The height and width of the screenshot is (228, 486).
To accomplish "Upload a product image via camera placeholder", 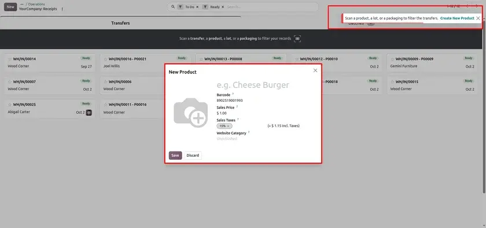I will [x=190, y=113].
